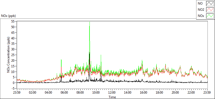Screen dimensions: 215x99
Task: Click the -5 minimum on Y axis
Action: pyautogui.click(x=13, y=89)
